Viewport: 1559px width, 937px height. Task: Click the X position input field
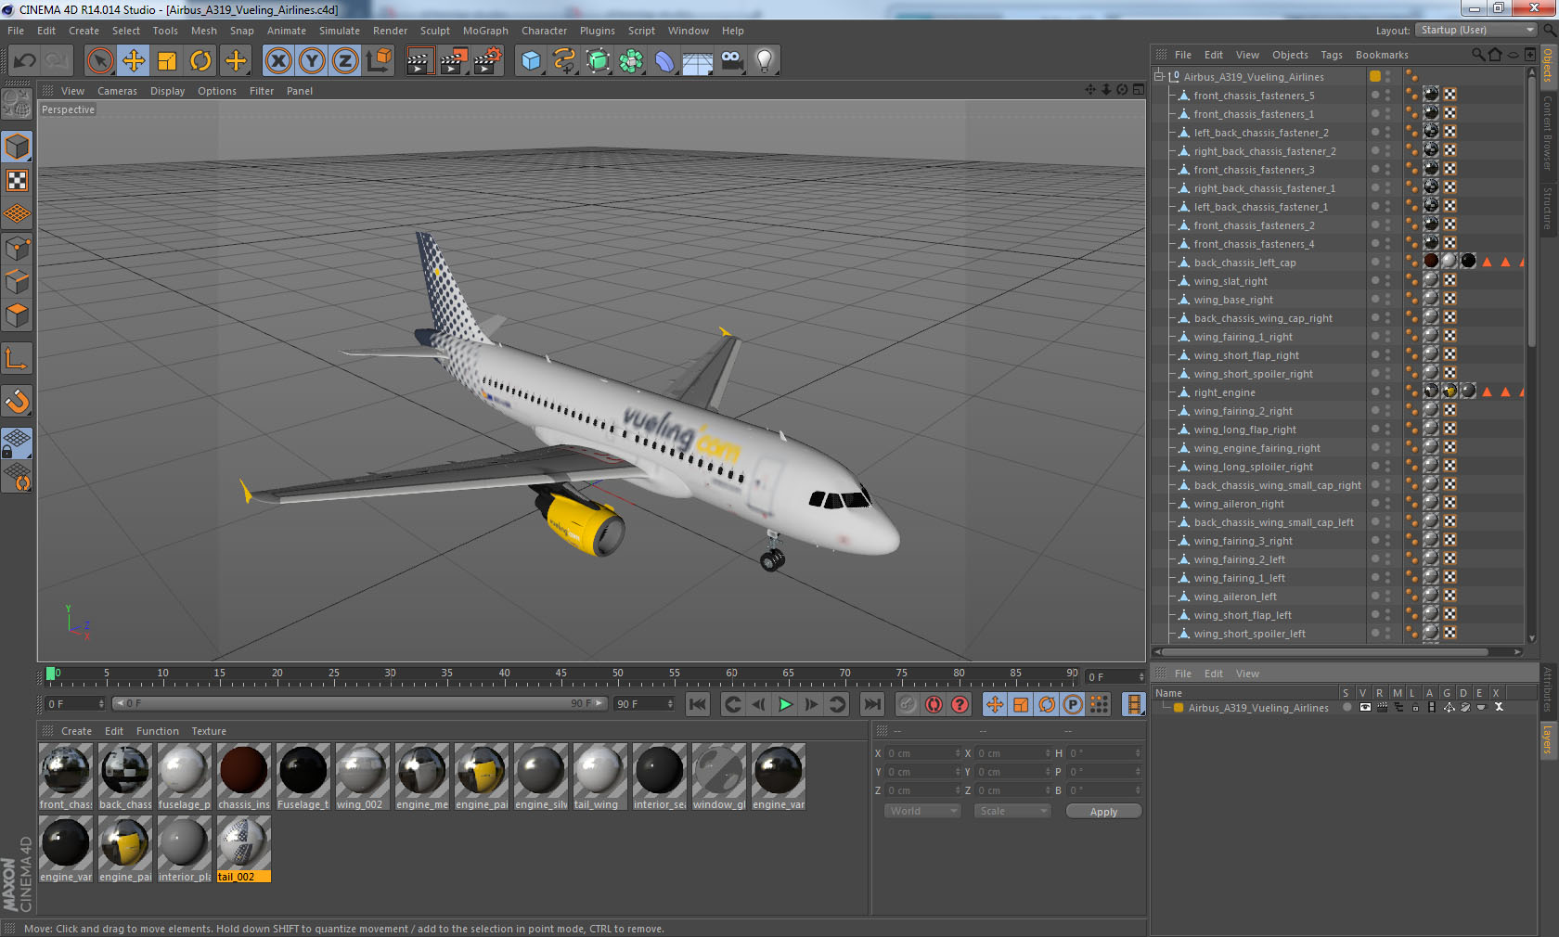click(x=921, y=753)
